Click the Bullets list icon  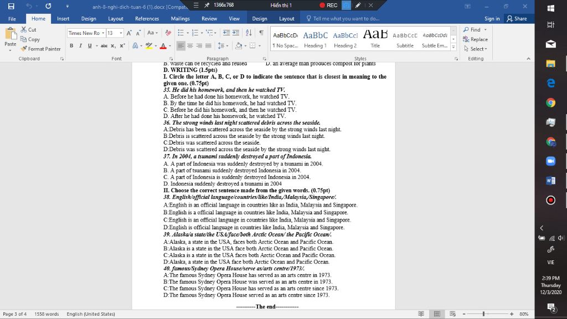click(181, 33)
